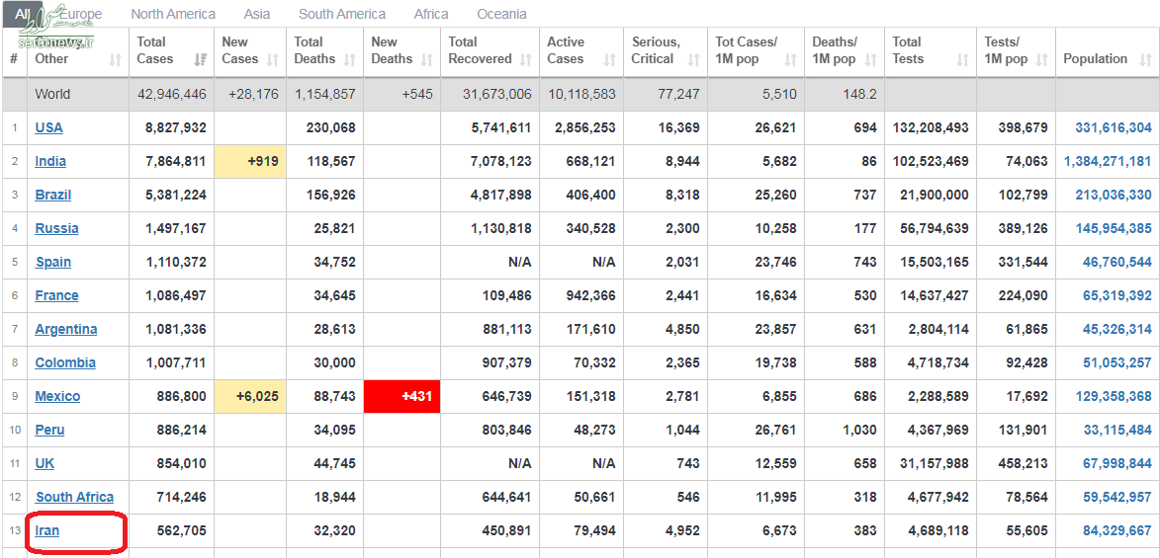
Task: Open the USA country link
Action: coord(48,127)
